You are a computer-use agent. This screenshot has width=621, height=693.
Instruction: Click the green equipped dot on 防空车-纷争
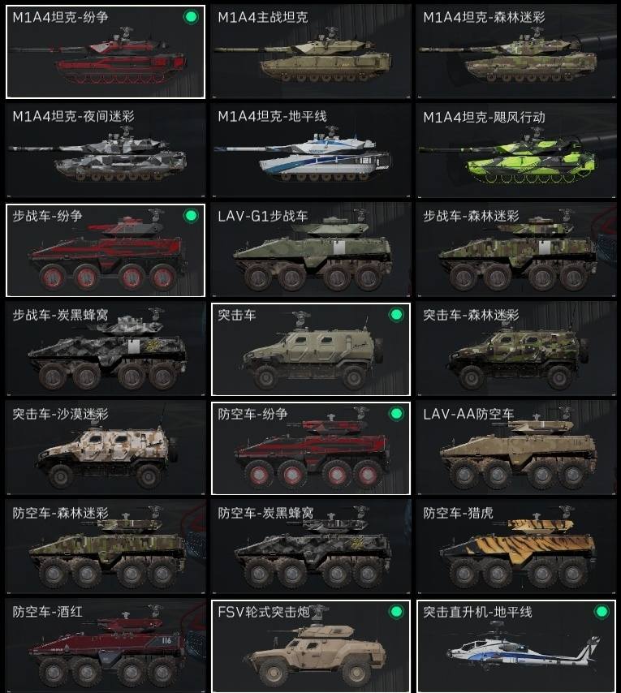[x=396, y=414]
